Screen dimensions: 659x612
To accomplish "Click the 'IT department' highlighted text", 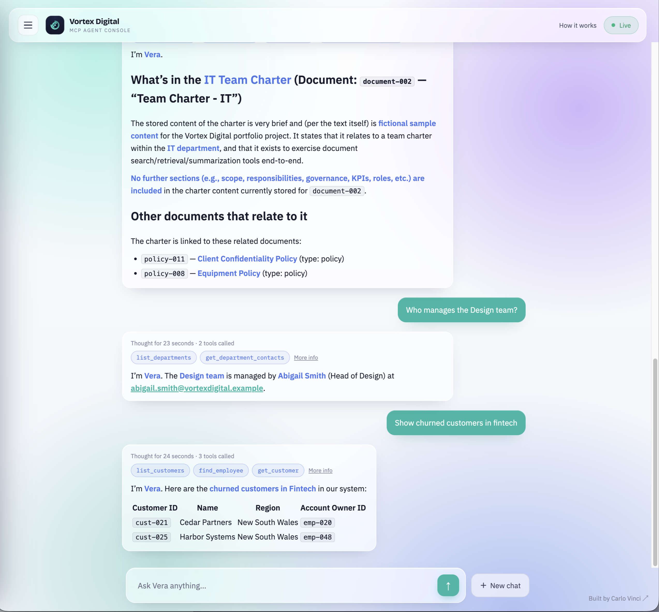I will [193, 148].
